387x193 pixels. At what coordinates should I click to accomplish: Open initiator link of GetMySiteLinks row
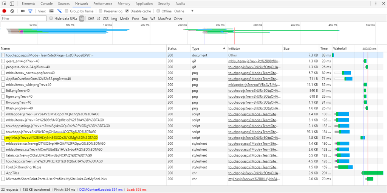click(254, 179)
